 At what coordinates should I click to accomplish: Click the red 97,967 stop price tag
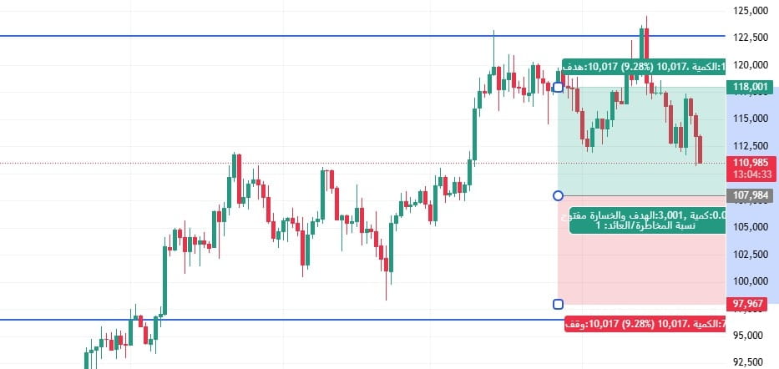746,303
